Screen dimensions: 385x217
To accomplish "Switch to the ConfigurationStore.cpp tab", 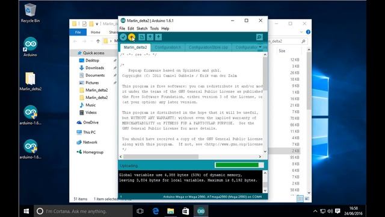I will pos(208,47).
